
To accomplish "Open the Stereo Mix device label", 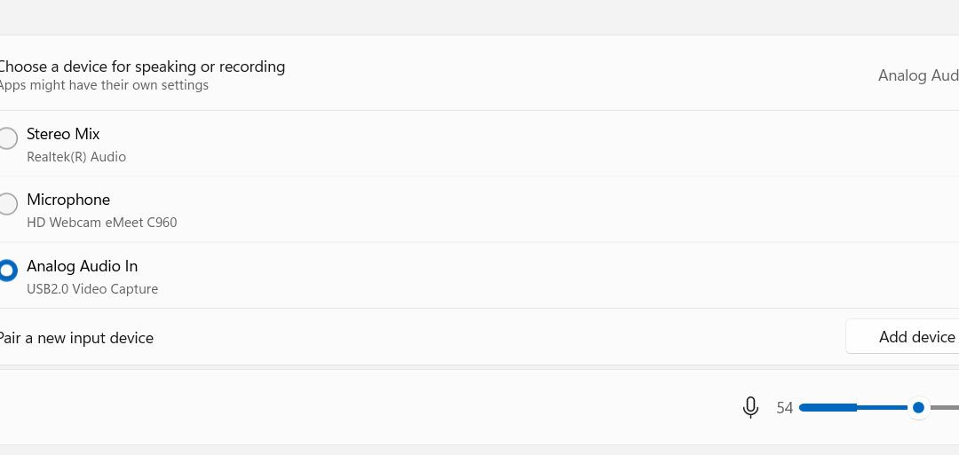I will [63, 134].
